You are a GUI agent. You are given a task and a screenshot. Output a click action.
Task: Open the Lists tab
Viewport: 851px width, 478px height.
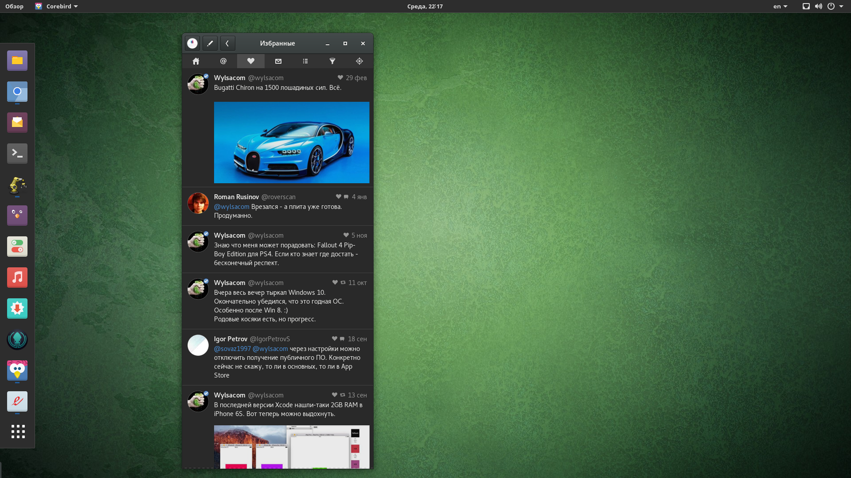point(305,61)
